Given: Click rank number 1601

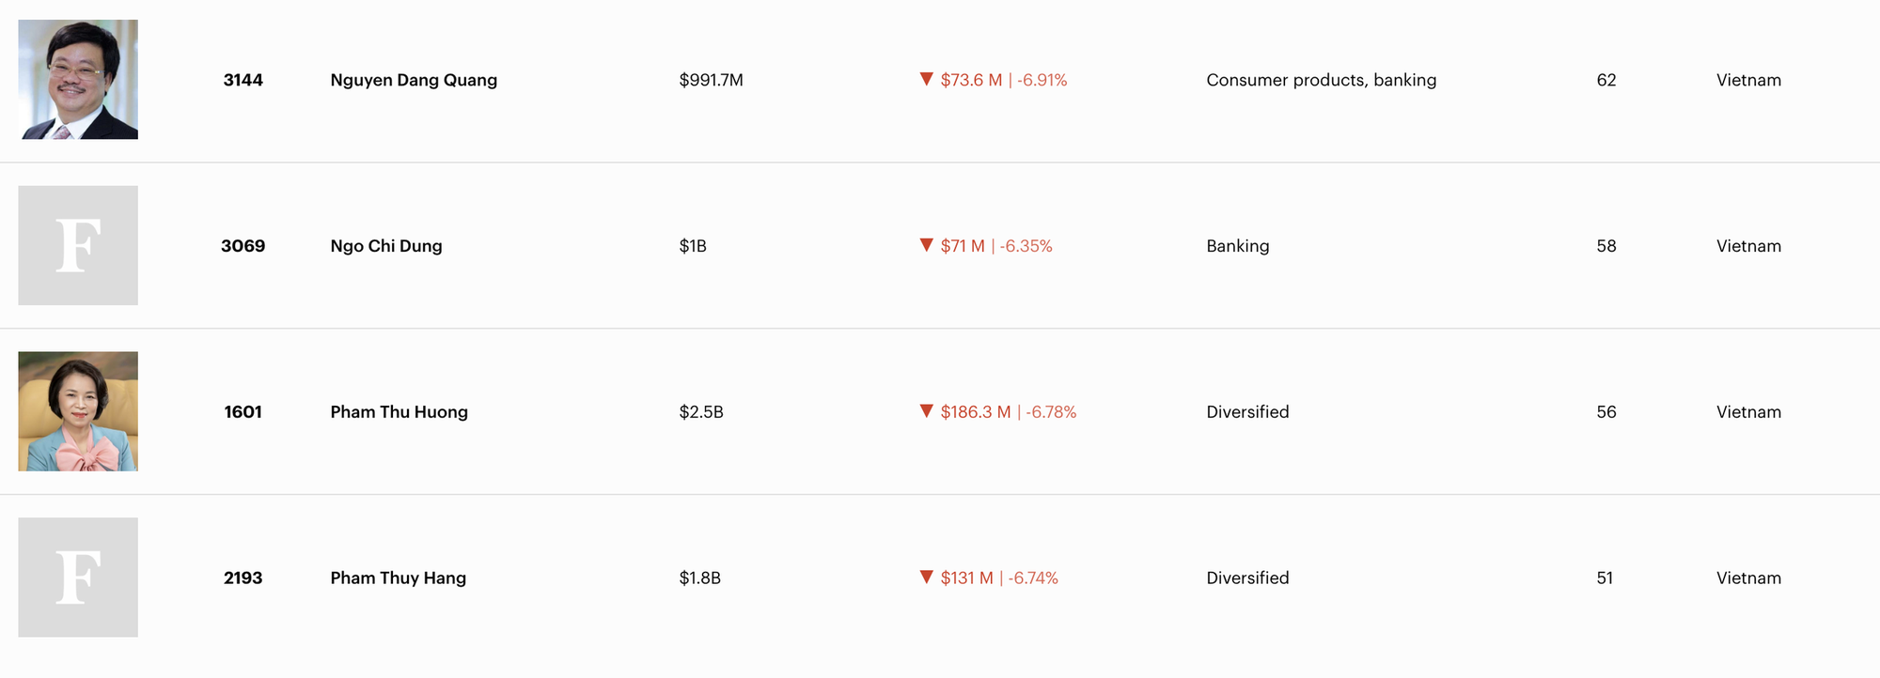Looking at the screenshot, I should [243, 412].
